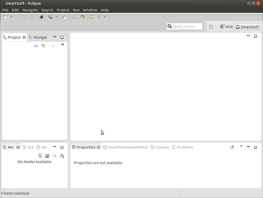Maximize the Mo panel

[62, 147]
